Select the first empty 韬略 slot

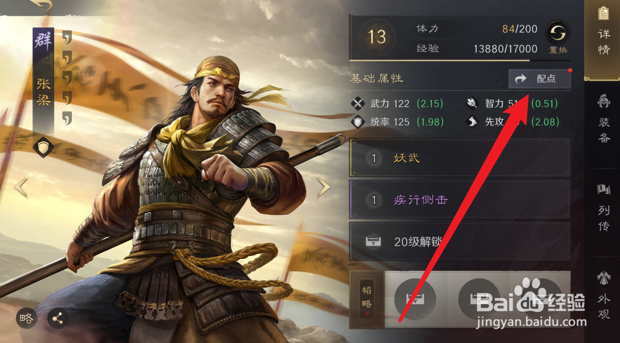pos(415,299)
